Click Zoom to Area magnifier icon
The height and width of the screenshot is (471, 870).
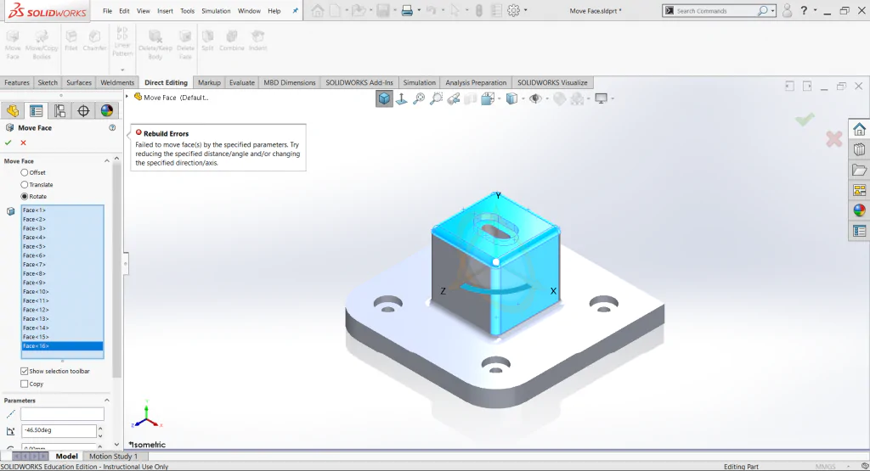(437, 98)
